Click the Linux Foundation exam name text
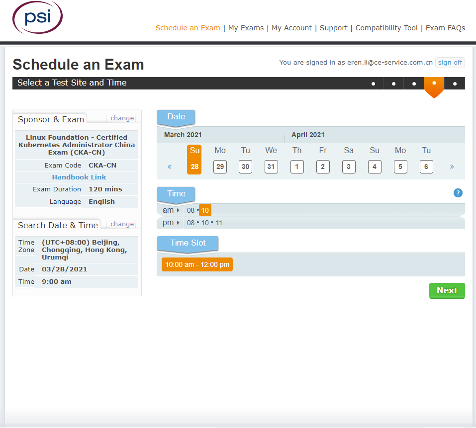Screen dimensions: 476x428 click(x=77, y=145)
